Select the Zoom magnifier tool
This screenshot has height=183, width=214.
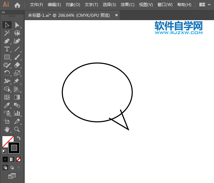click(17, 129)
